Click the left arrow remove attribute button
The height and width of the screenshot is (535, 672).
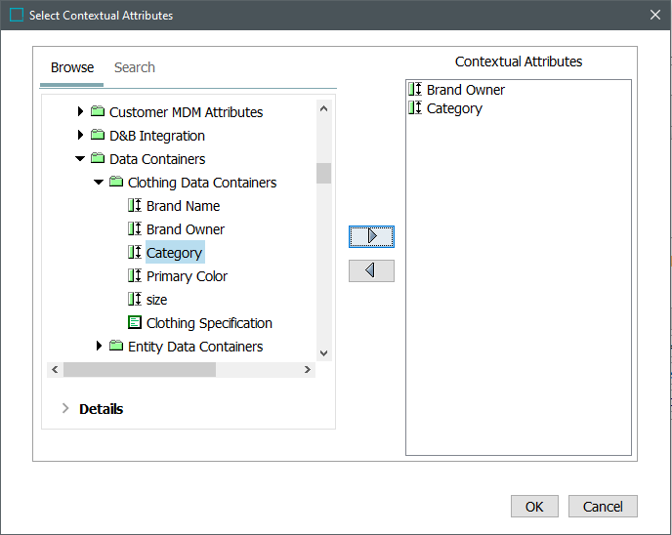[371, 270]
